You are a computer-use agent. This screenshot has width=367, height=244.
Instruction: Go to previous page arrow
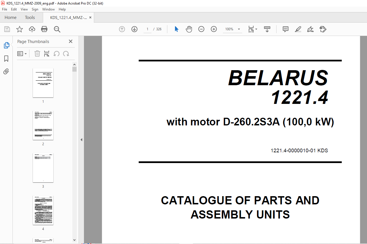coord(122,29)
